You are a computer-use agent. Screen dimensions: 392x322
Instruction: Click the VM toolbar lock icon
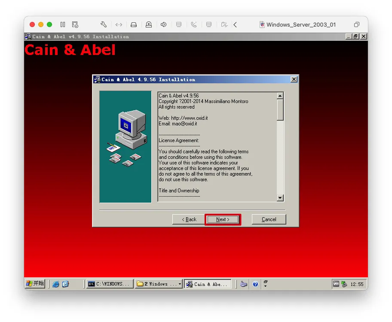149,24
